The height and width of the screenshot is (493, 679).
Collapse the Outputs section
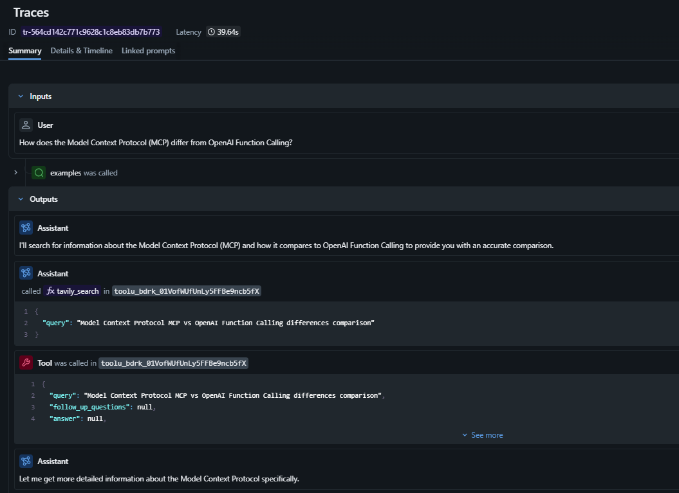21,199
